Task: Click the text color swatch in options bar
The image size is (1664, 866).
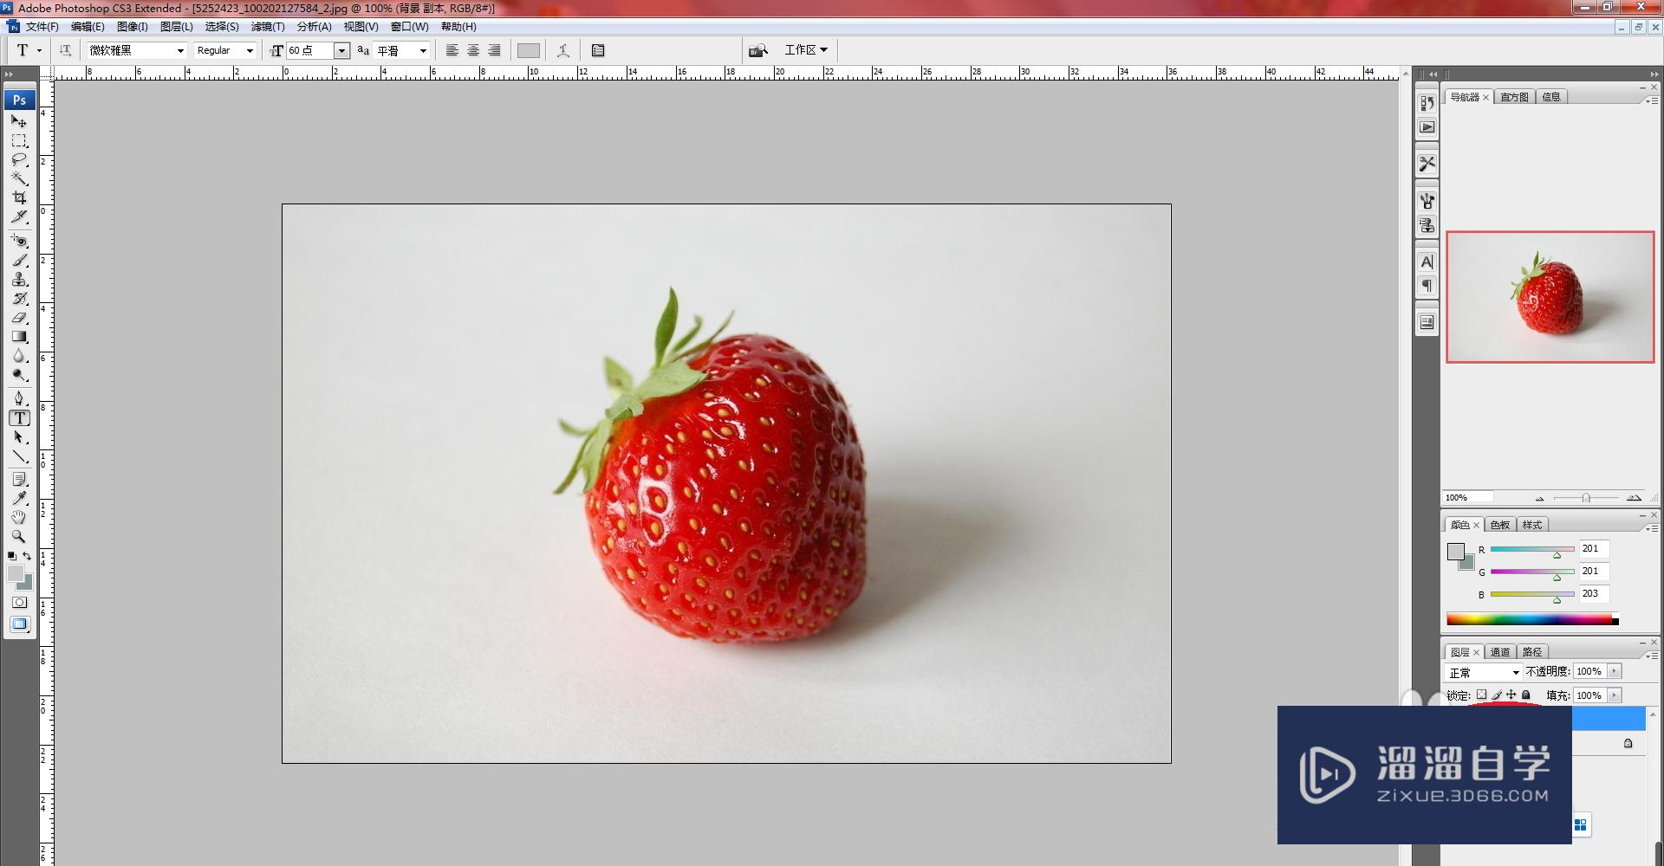Action: tap(529, 50)
